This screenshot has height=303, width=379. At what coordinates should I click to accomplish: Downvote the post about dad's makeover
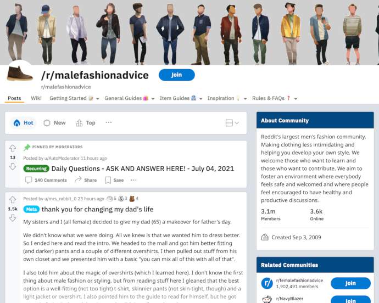(13, 218)
